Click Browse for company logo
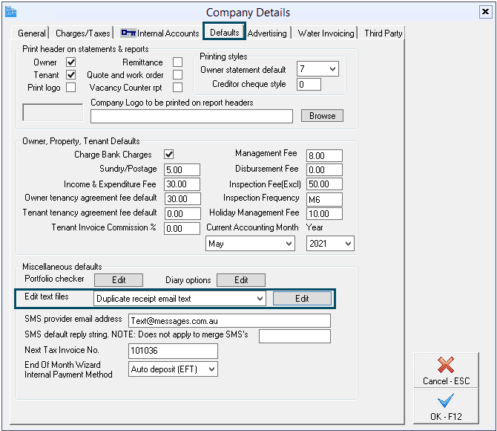Screen dimensions: 497x431 [x=322, y=116]
